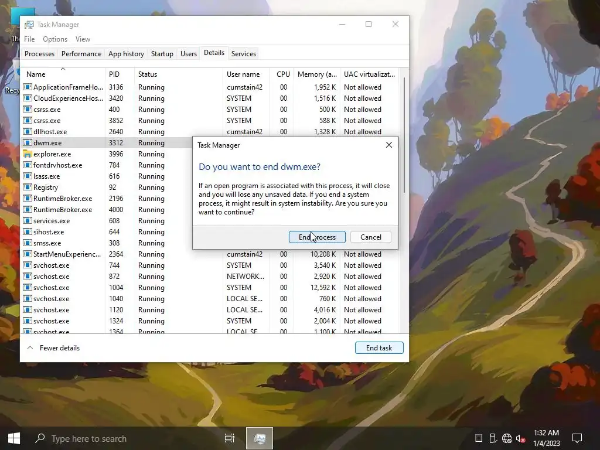Click the NETWORK... user name cell
The height and width of the screenshot is (450, 600).
pos(246,277)
